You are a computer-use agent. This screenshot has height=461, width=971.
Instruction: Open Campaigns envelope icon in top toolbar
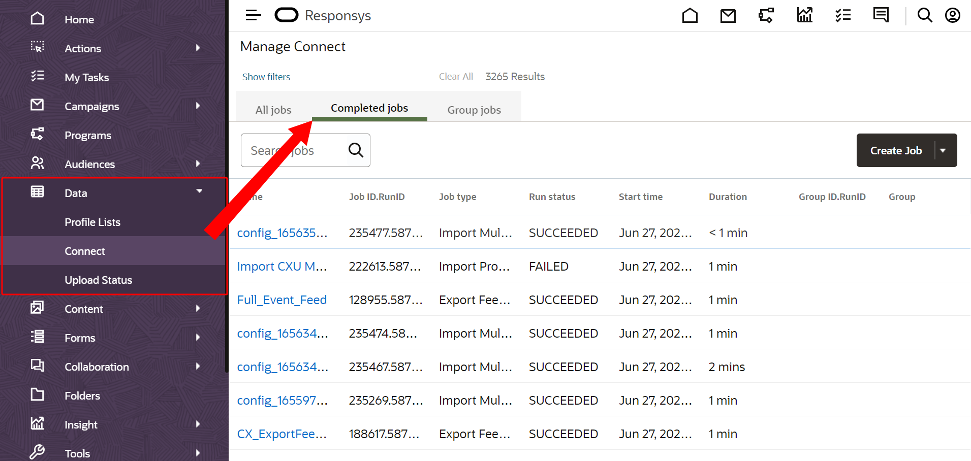tap(728, 16)
